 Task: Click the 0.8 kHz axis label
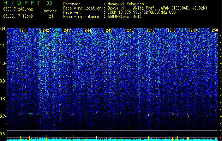[x=3, y=99]
